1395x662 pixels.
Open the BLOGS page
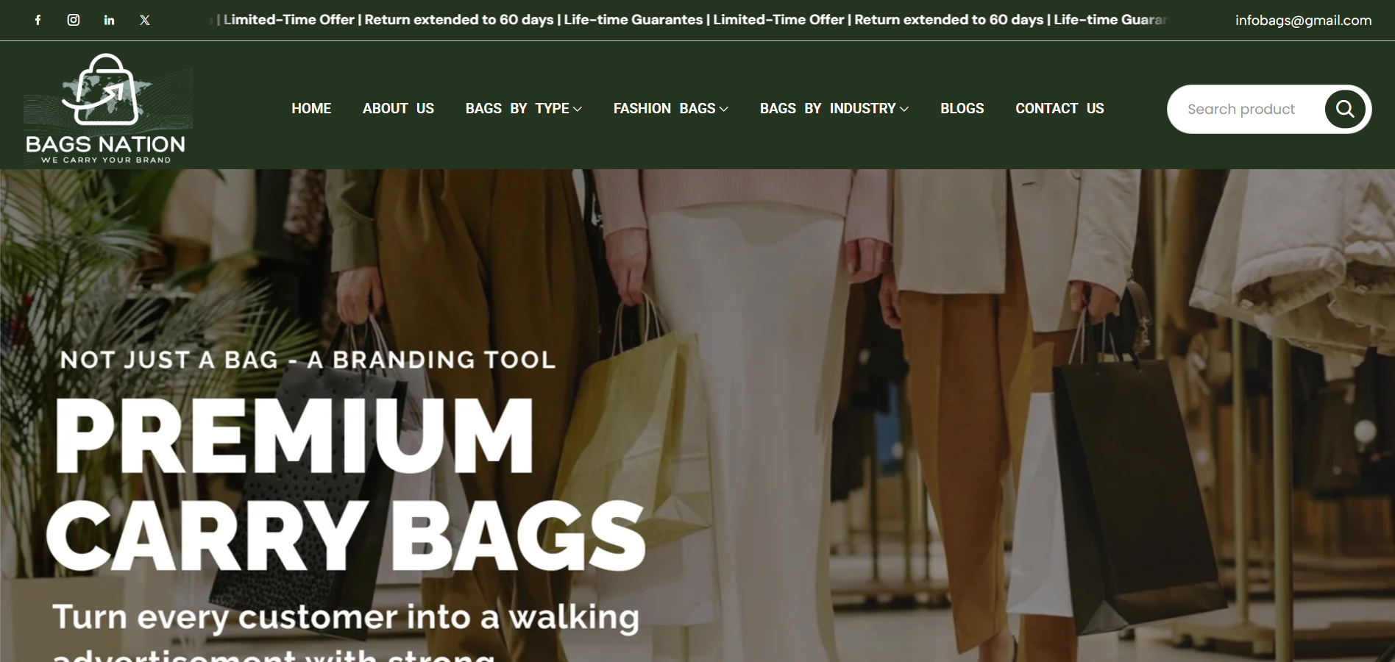pyautogui.click(x=962, y=108)
